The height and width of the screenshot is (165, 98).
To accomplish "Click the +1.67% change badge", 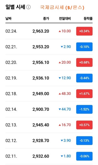I will point(84,94).
